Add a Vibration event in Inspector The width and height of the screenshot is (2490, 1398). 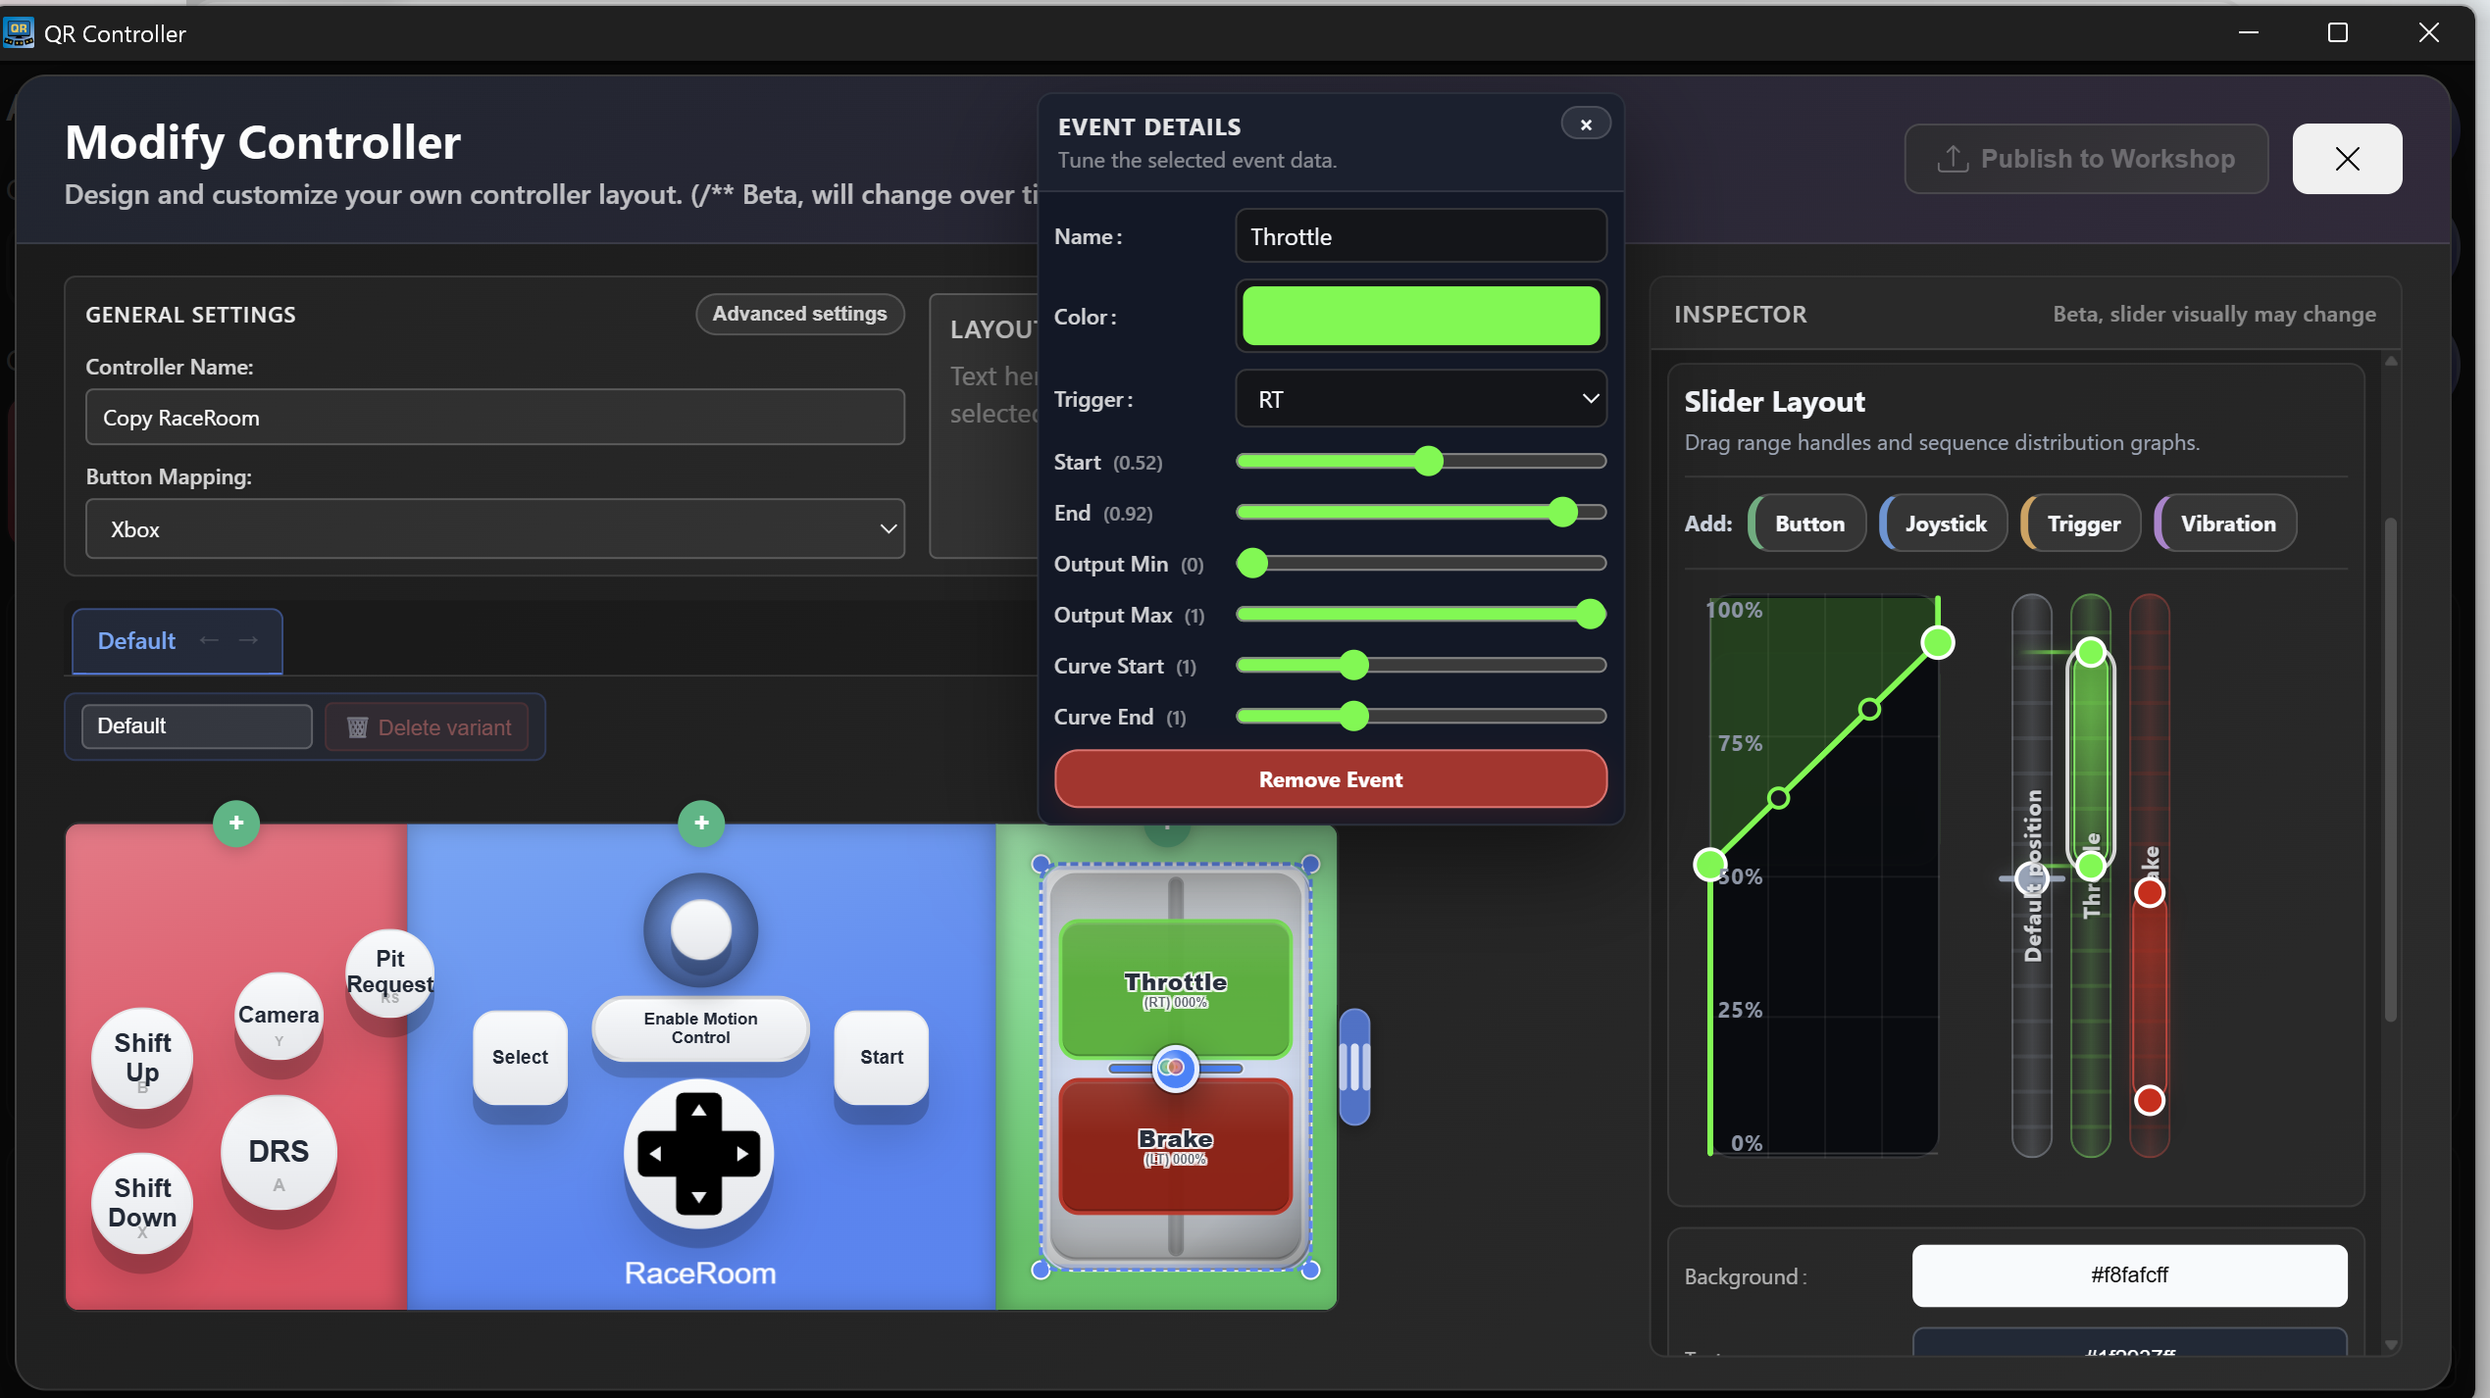point(2226,524)
